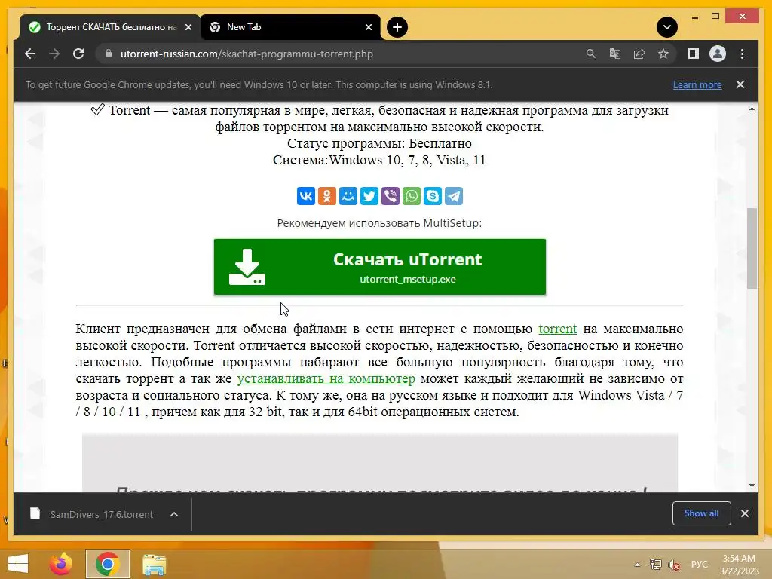Click the address bar URL
The width and height of the screenshot is (772, 579).
pos(247,54)
